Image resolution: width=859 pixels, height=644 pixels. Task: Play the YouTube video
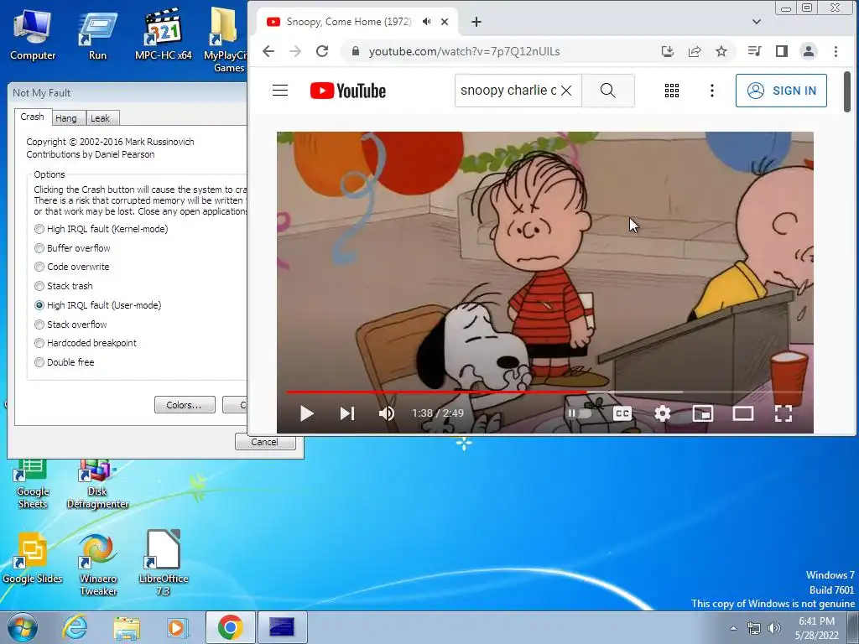pyautogui.click(x=307, y=413)
